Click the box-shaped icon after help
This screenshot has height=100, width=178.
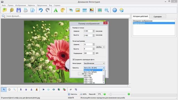(122, 10)
